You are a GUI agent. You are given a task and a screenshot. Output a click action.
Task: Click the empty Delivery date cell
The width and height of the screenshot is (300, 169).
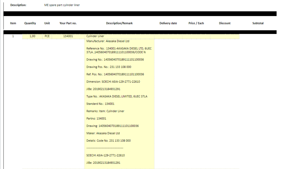click(168, 36)
